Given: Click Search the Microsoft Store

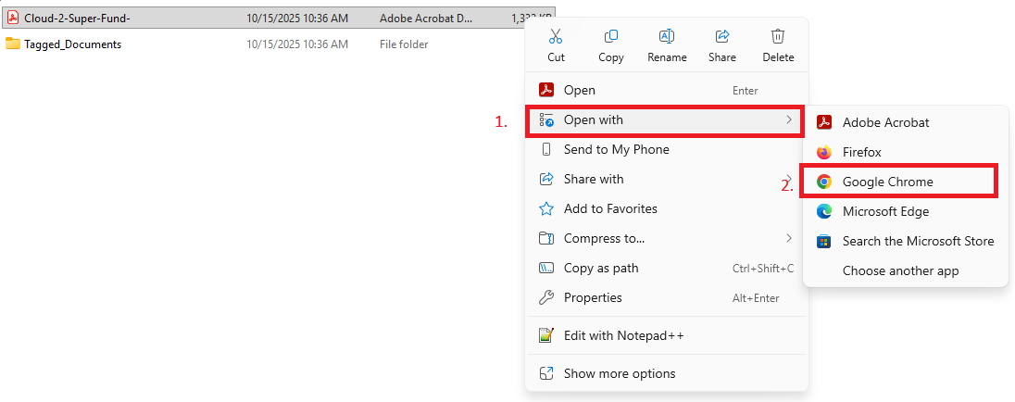Looking at the screenshot, I should point(917,241).
